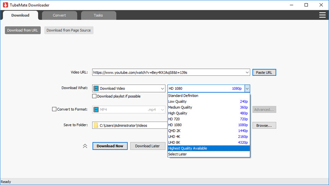The image size is (329, 185).
Task: Click the Paste URL button
Action: click(x=264, y=72)
